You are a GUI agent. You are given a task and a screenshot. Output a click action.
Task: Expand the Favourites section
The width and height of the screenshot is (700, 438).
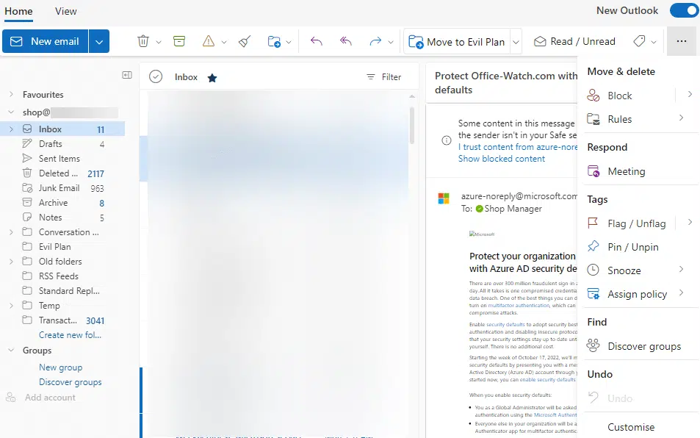[11, 95]
